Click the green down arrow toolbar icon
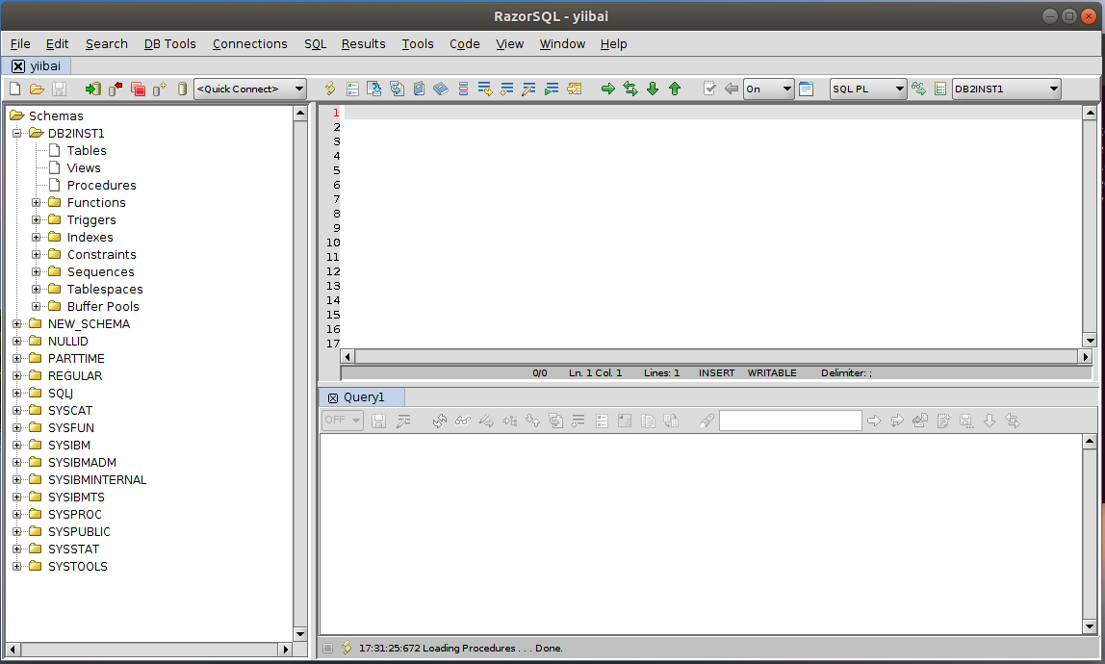 [653, 89]
